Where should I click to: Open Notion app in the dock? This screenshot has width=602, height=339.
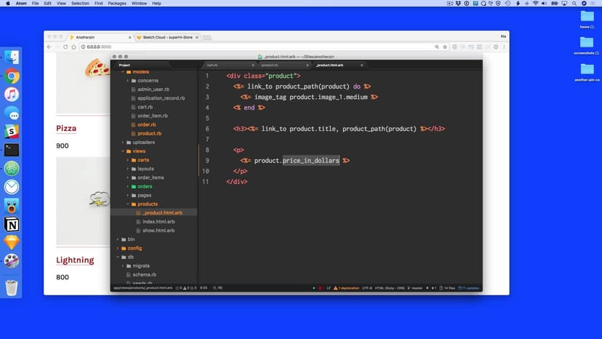click(12, 224)
